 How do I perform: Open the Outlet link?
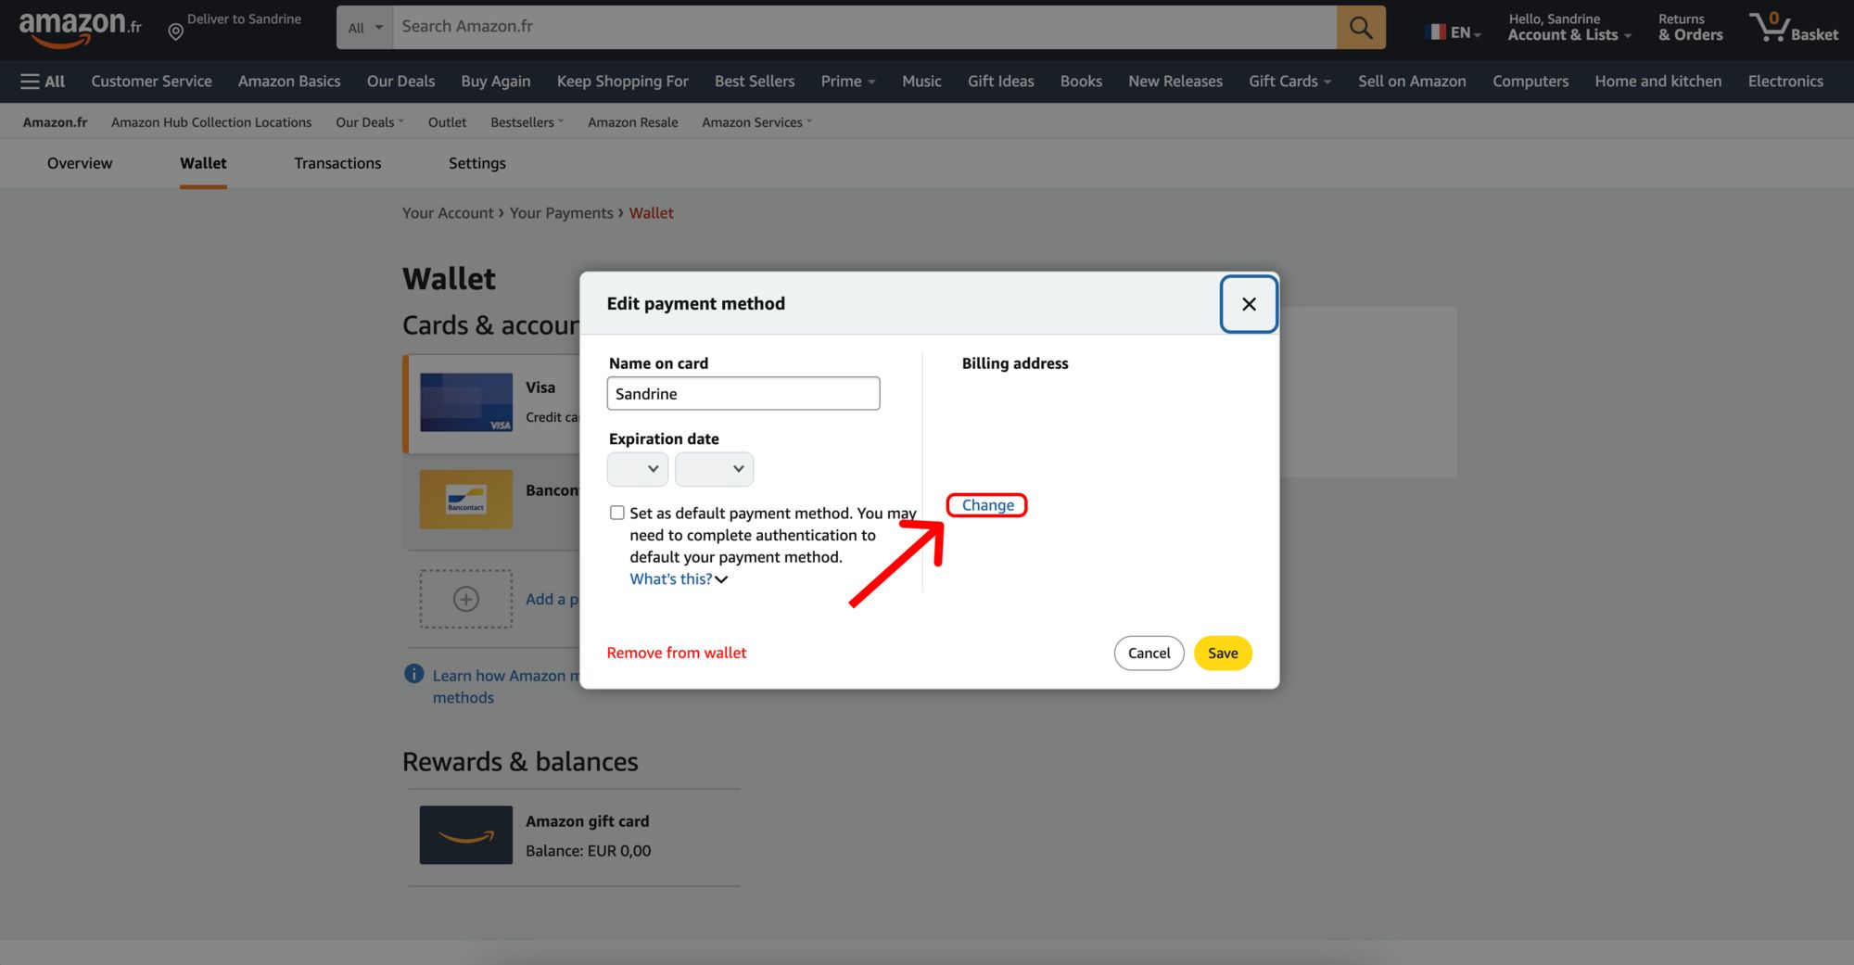click(447, 122)
